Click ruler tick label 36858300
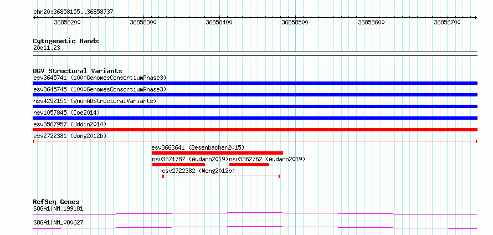The image size is (493, 235). coord(143,22)
